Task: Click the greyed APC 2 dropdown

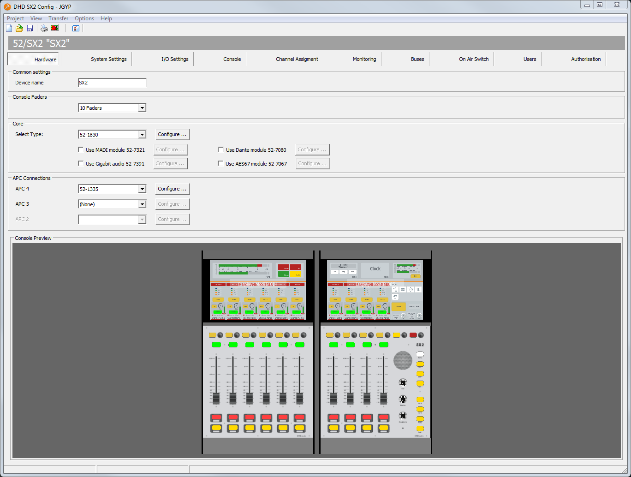Action: (x=112, y=220)
